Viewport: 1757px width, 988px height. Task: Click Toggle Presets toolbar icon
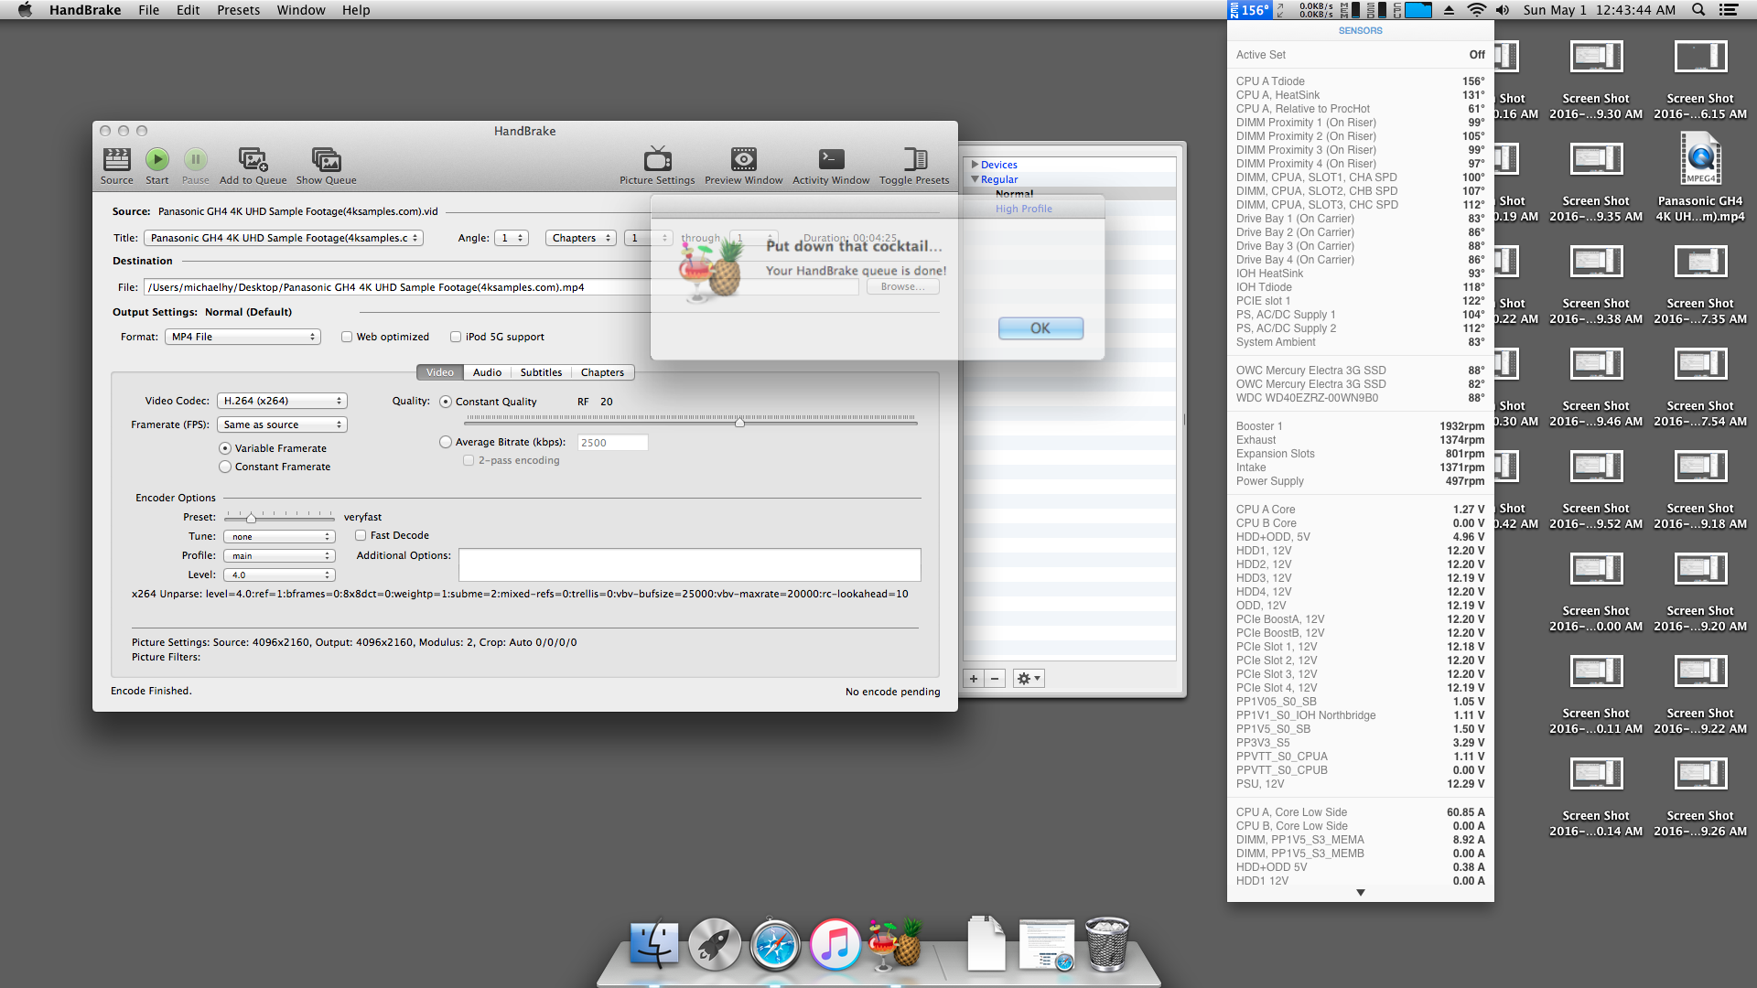point(914,166)
